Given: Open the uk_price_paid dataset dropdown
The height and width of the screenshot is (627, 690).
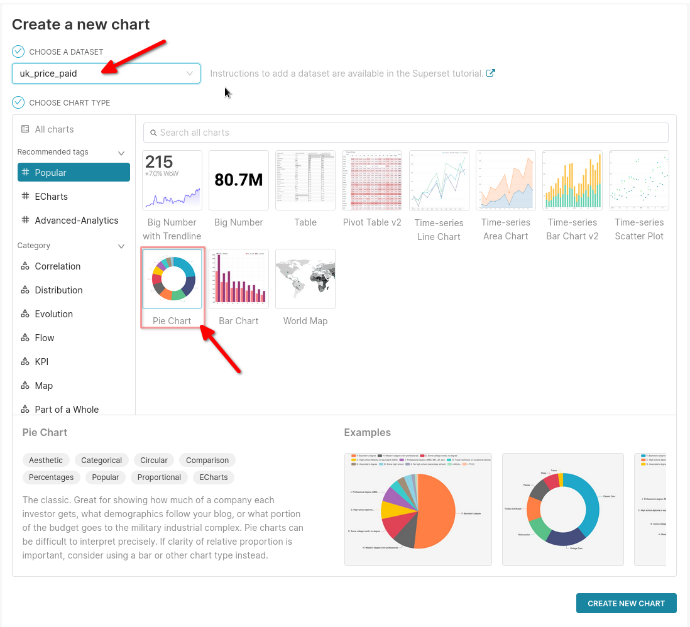Looking at the screenshot, I should [106, 74].
